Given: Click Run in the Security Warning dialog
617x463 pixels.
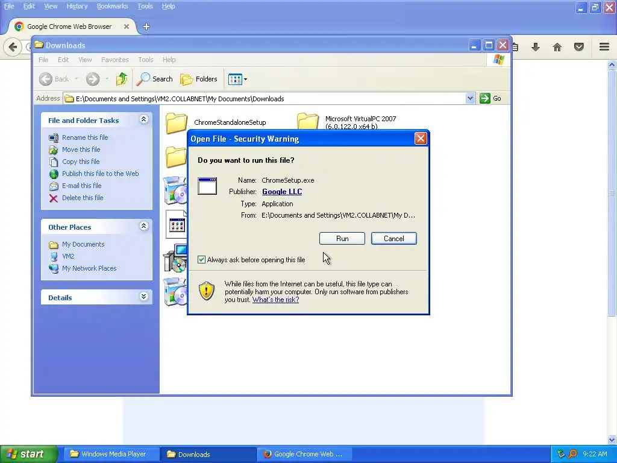Looking at the screenshot, I should point(342,239).
